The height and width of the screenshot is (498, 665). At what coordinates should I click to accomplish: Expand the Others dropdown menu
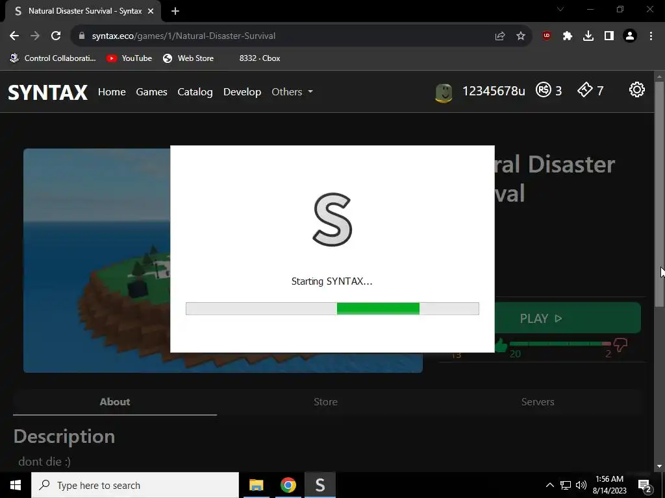[292, 92]
